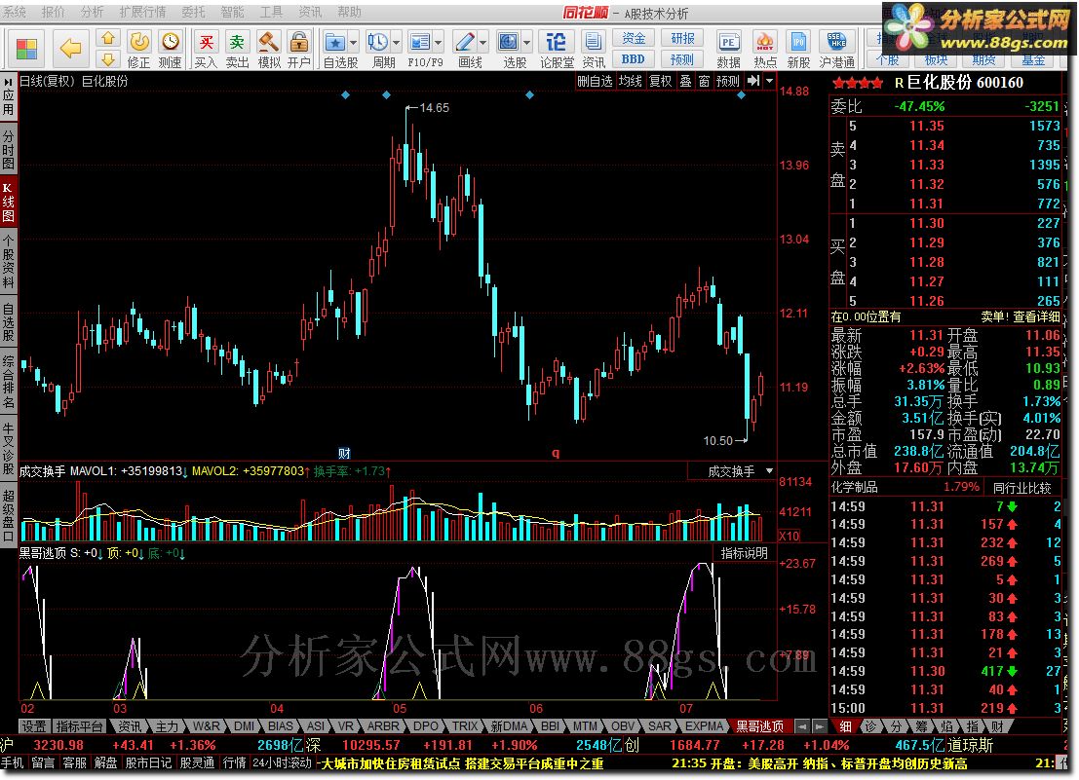Open the chart header dropdown triangle after 预测
Viewport: 1079px width, 780px height.
769,81
